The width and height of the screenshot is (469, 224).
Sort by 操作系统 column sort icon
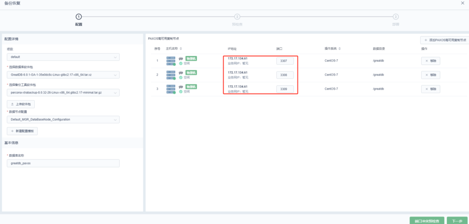coord(340,49)
